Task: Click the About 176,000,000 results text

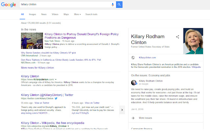Action: click(41, 23)
